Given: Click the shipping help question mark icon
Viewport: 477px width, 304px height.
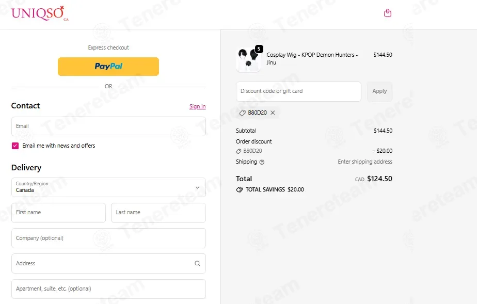Looking at the screenshot, I should click(x=262, y=162).
